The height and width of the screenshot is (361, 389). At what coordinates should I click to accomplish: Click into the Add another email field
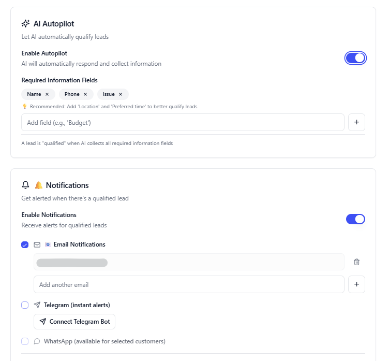pos(189,284)
